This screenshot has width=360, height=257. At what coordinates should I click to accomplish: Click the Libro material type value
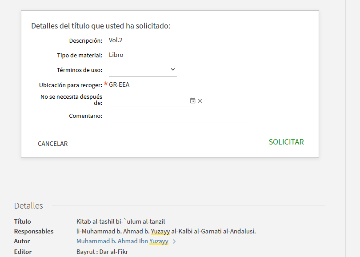point(116,55)
